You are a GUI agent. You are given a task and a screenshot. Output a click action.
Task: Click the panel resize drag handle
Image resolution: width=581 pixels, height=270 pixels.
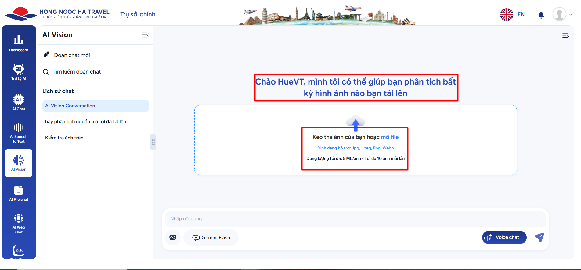[153, 142]
